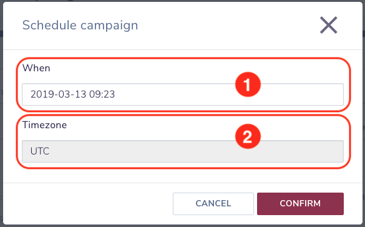Select the UTC Timezone field
Screen dimensions: 365x227
(x=183, y=151)
